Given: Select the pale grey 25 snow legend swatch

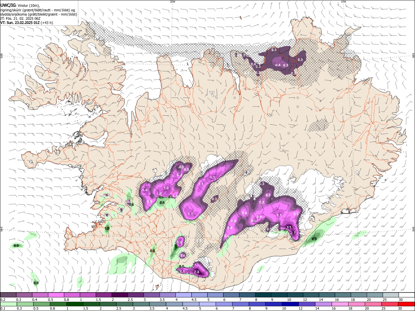Looking at the screenshot, I should [x=391, y=295].
